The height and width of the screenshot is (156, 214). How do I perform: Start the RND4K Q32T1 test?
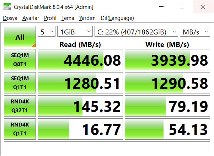[20, 106]
